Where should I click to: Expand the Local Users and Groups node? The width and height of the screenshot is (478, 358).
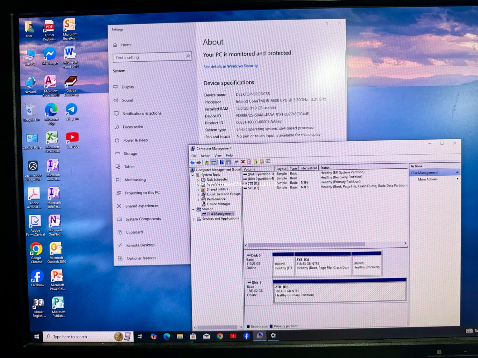pyautogui.click(x=198, y=195)
